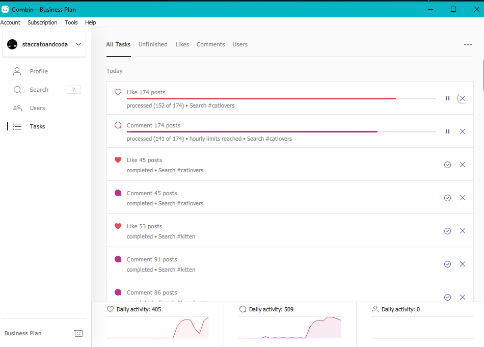The image size is (484, 347).
Task: Switch to the Comments tab
Action: point(211,44)
